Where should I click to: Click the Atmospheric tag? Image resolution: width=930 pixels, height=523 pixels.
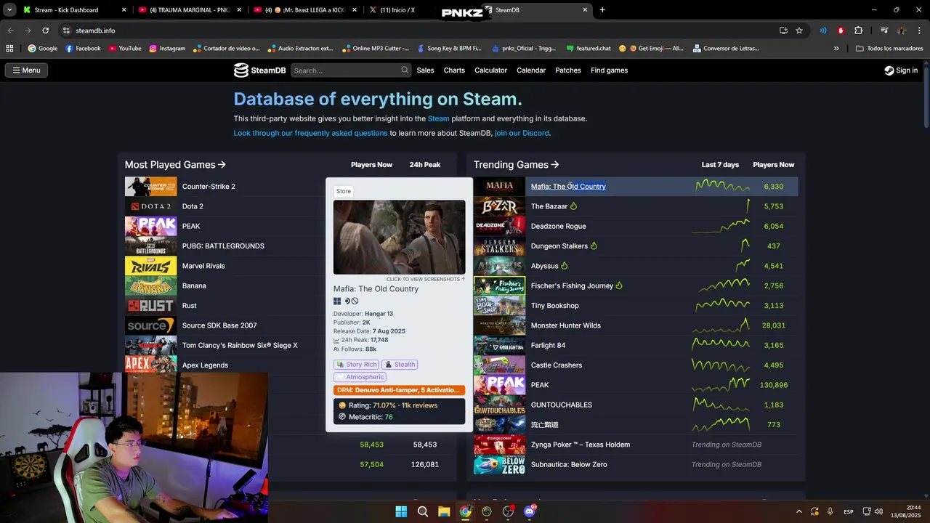coord(360,377)
